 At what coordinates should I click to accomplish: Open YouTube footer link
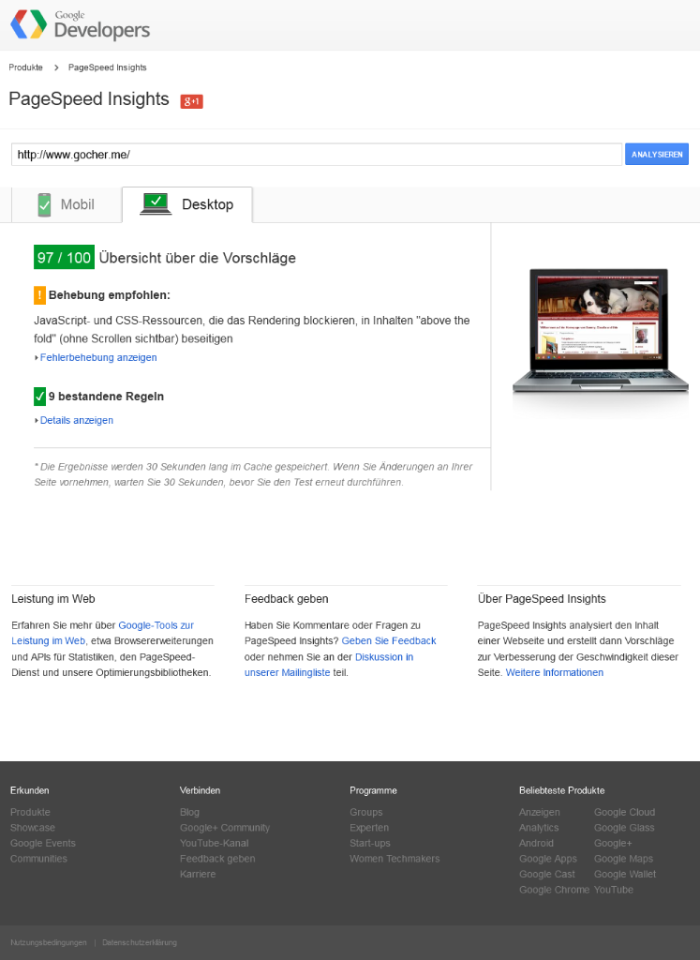(x=613, y=890)
